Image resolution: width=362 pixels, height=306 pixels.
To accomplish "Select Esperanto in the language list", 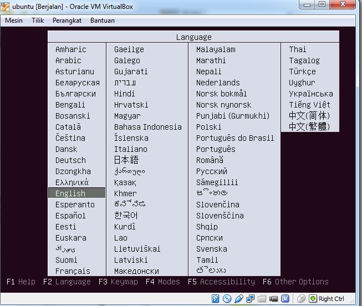I will point(75,205).
